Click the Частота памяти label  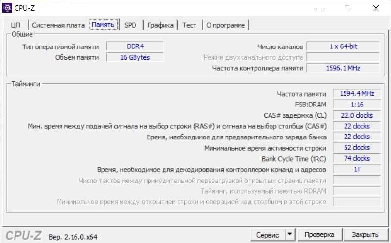click(301, 94)
